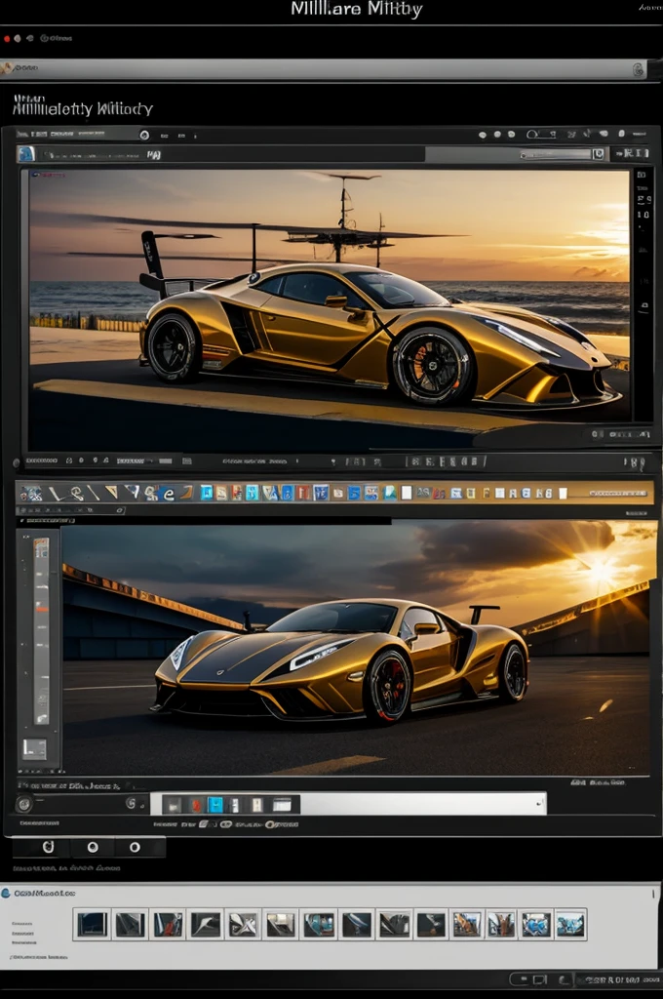Click the white rectangle icon in the long icon toolbar
663x999 pixels.
407,493
